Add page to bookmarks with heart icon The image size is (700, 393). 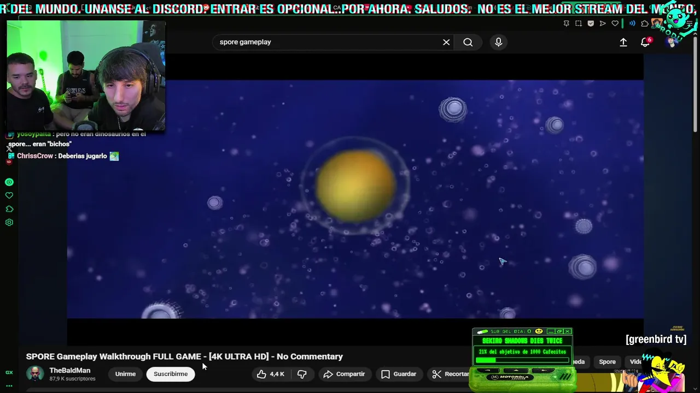[x=615, y=23]
